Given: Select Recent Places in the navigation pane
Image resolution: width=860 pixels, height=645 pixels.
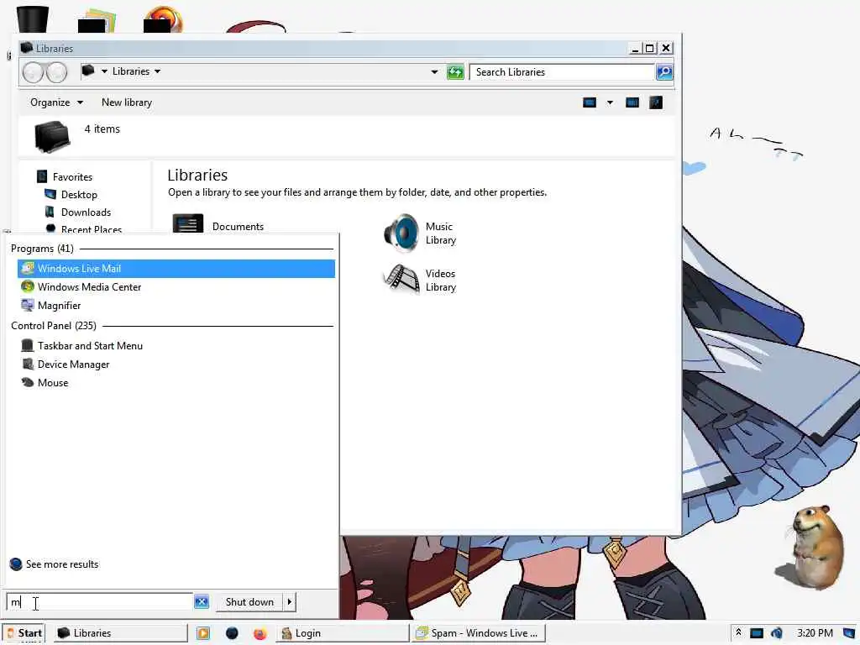Looking at the screenshot, I should (x=83, y=229).
